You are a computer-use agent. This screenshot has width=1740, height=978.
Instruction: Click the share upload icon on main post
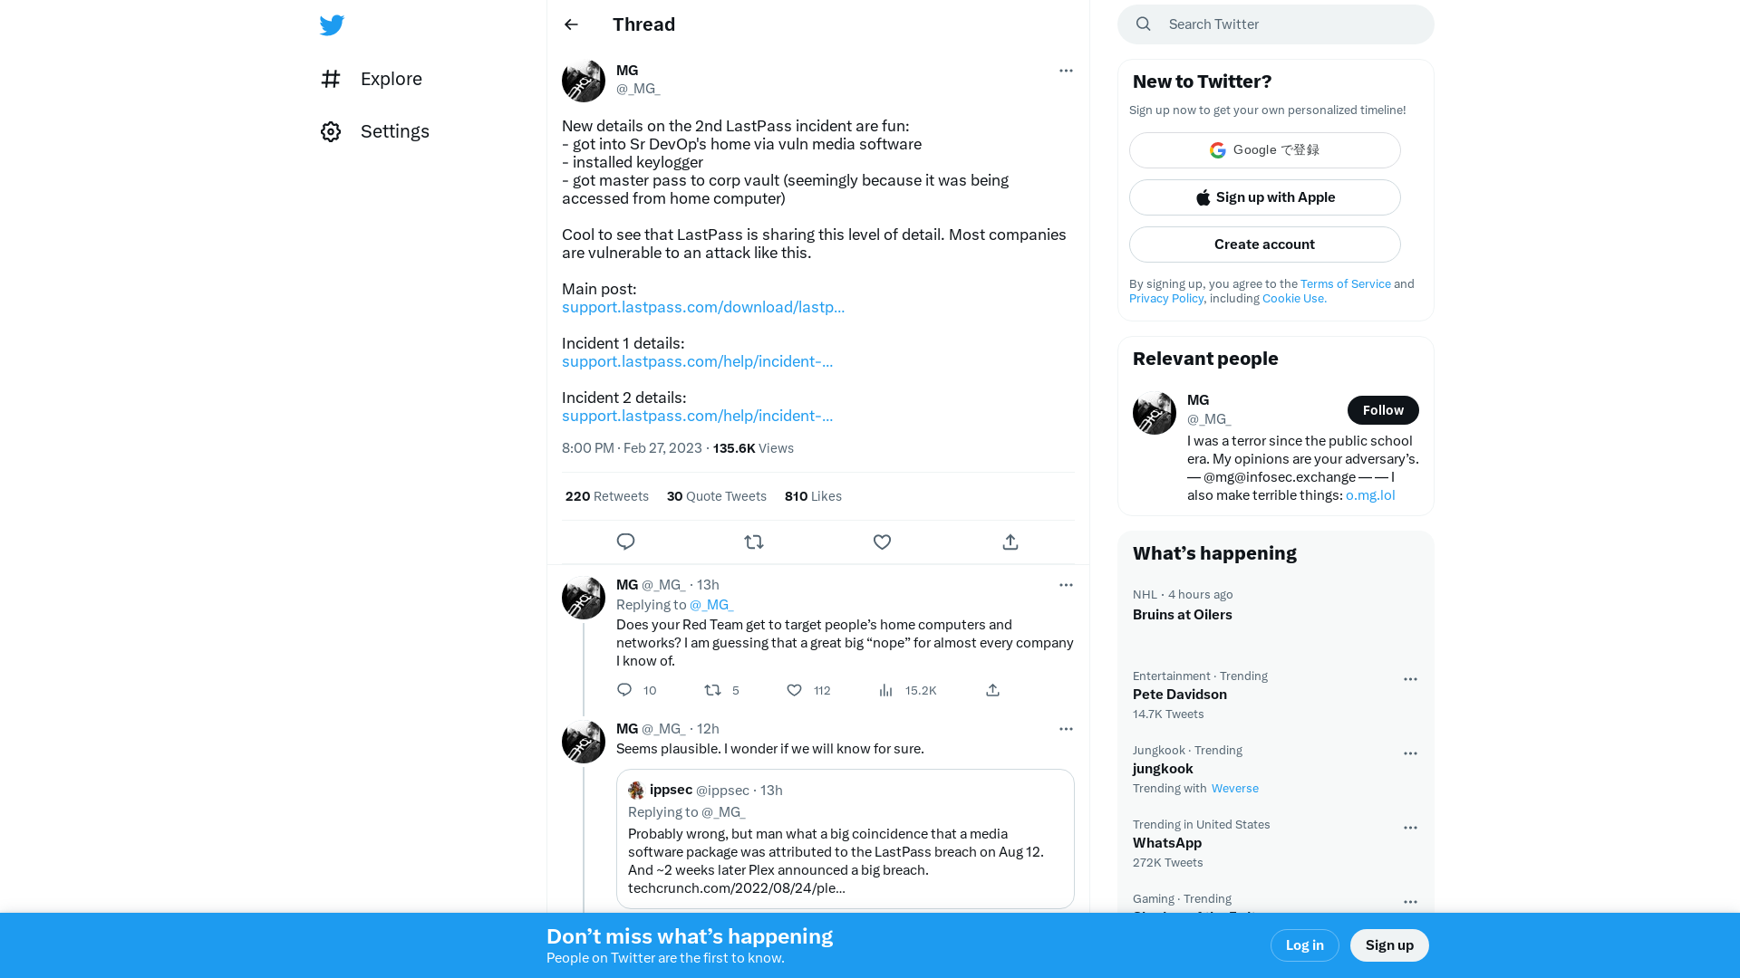pos(1011,542)
